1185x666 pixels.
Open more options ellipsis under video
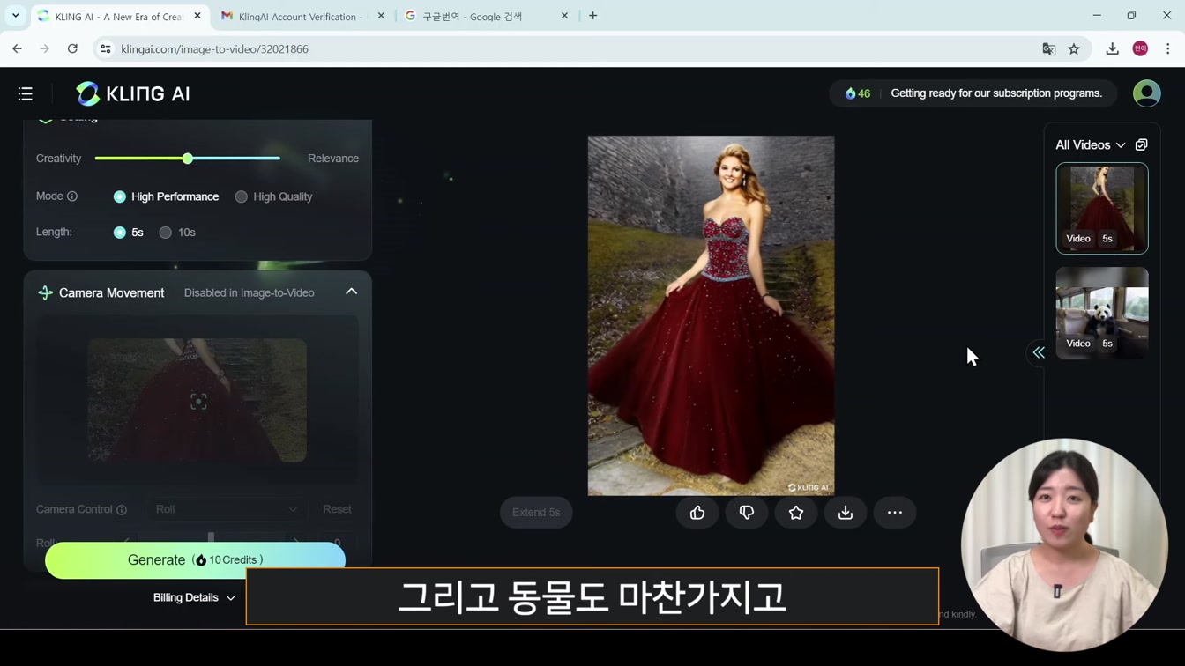click(895, 513)
